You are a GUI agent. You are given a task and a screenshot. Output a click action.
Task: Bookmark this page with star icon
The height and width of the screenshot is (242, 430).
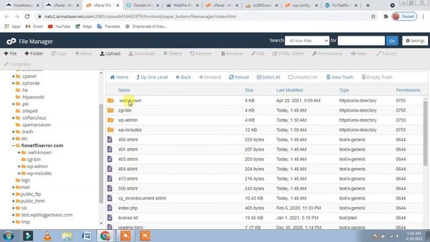[374, 16]
